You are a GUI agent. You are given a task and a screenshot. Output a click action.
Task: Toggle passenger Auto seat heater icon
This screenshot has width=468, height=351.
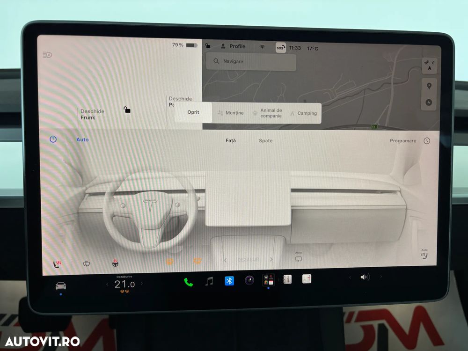(x=424, y=254)
